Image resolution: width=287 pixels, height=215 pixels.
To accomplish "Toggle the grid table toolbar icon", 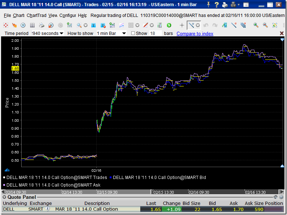I will (x=32, y=25).
